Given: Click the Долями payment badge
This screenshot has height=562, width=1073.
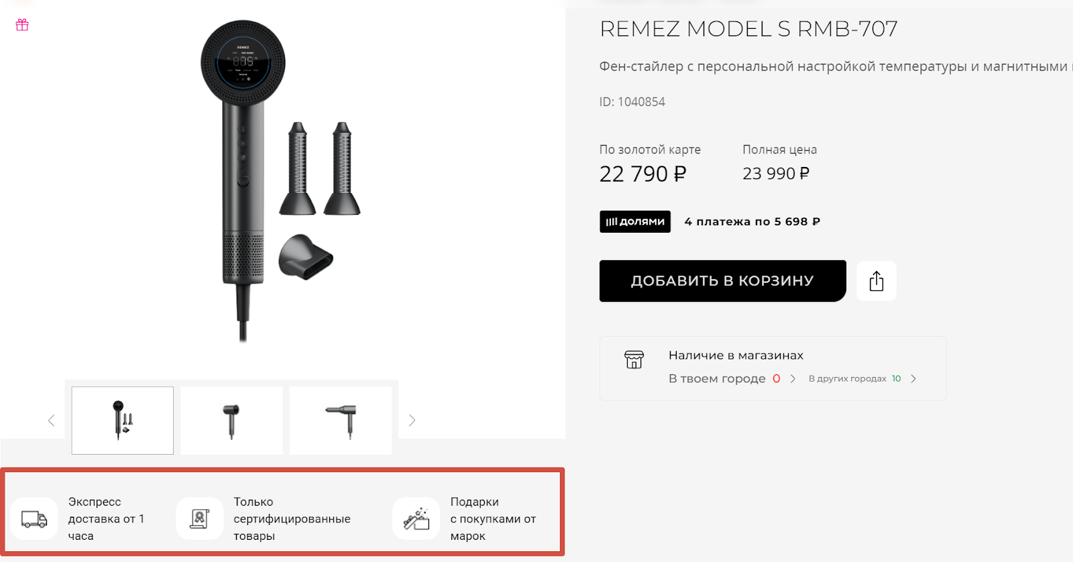Looking at the screenshot, I should tap(635, 222).
